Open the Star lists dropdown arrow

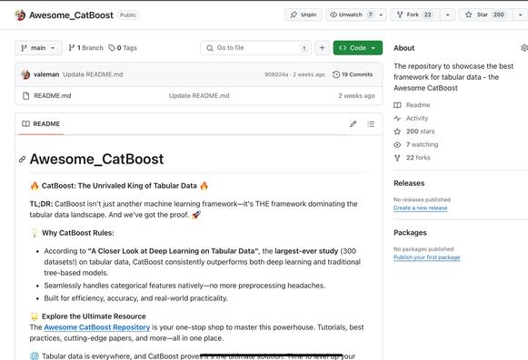[x=520, y=15]
